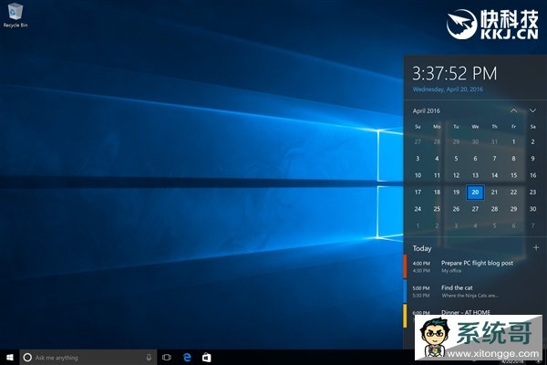Image resolution: width=547 pixels, height=365 pixels.
Task: Click the Cortana circle icon
Action: pos(27,358)
